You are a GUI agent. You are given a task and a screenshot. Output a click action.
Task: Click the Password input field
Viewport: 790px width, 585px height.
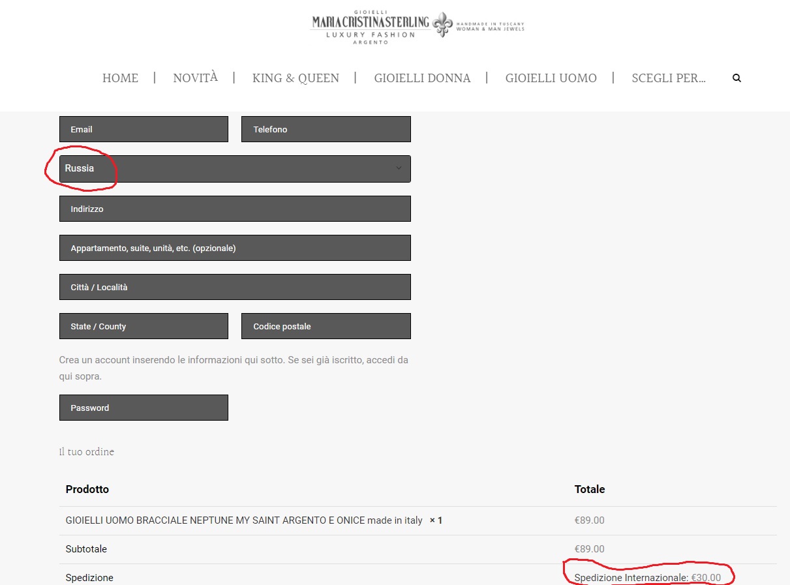144,408
